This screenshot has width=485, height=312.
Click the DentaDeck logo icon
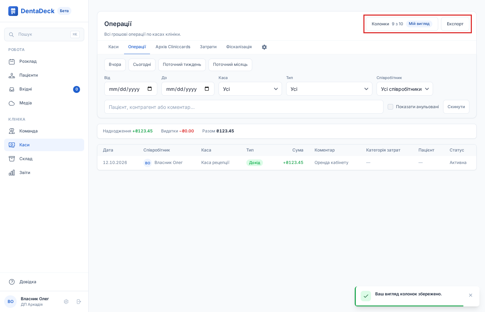click(x=13, y=11)
